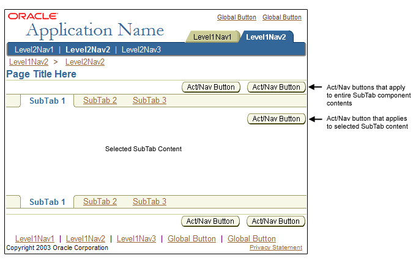Go to Level2Nav1 in the blue bar

click(34, 49)
